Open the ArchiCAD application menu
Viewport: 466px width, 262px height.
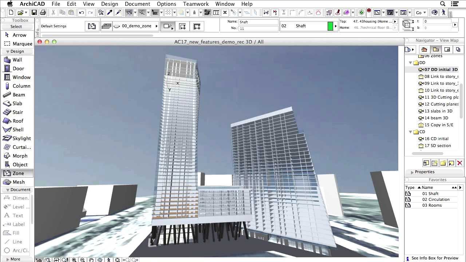point(32,4)
